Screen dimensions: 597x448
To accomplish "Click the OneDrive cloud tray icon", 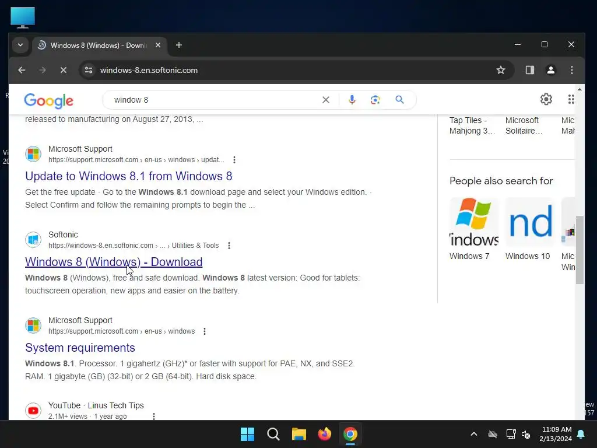I will click(x=493, y=434).
